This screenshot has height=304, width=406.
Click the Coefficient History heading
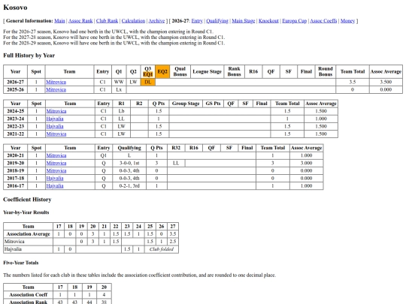(27, 200)
